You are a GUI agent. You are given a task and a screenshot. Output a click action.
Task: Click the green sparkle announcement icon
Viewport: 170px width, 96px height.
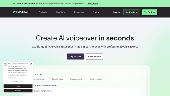point(14,3)
